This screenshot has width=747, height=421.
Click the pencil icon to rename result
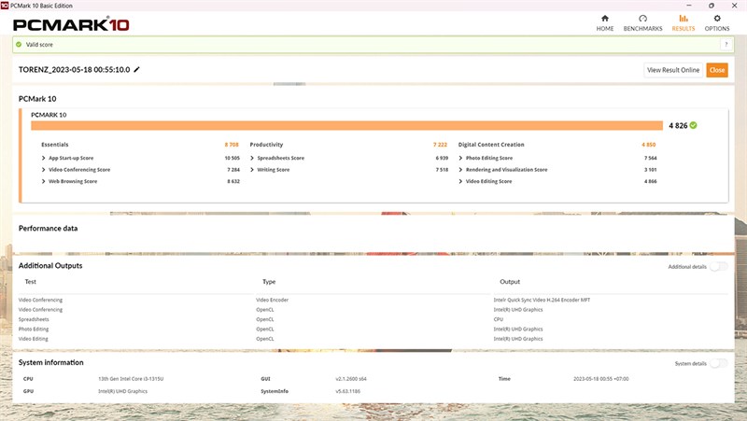[136, 69]
